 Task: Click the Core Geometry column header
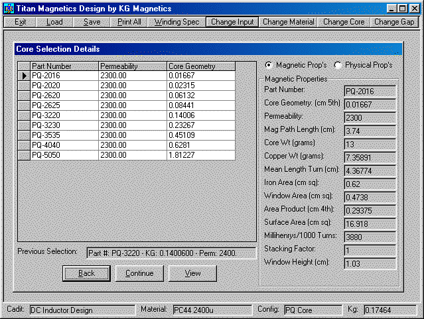click(x=201, y=66)
